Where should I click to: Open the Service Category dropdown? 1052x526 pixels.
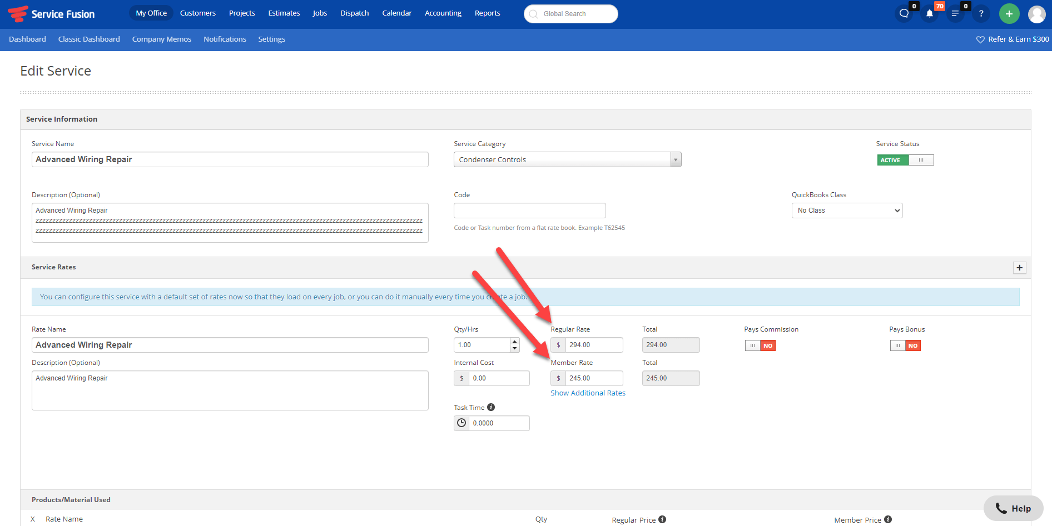[675, 159]
